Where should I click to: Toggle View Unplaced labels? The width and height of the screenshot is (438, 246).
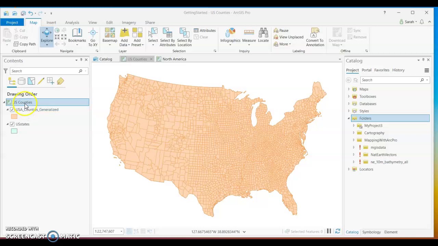click(x=288, y=37)
